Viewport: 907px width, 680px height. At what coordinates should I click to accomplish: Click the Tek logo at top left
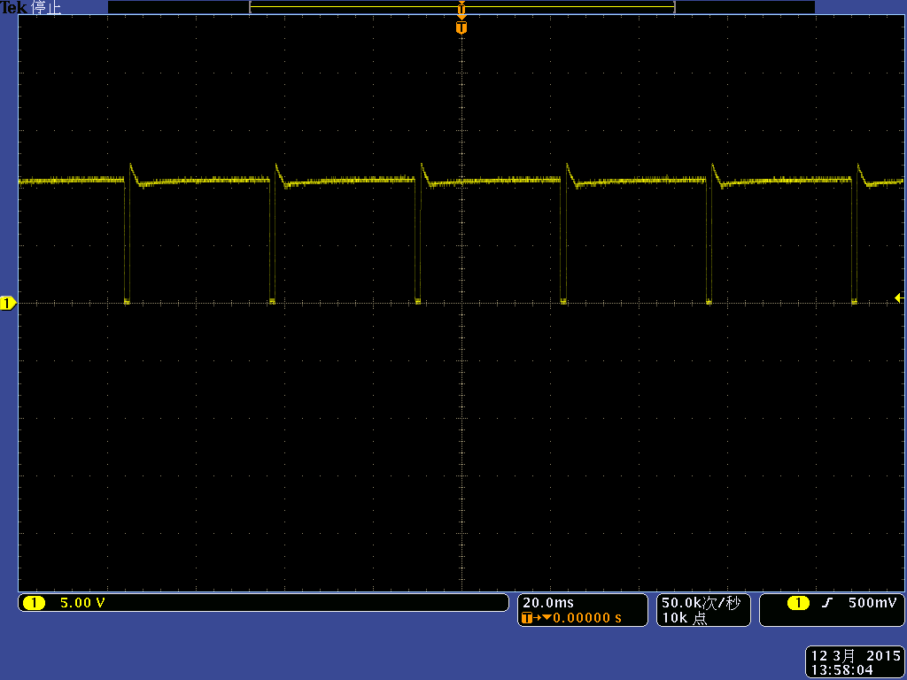(13, 7)
